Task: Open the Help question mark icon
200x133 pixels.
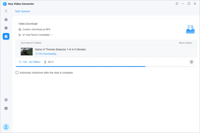Action: click(x=6, y=108)
